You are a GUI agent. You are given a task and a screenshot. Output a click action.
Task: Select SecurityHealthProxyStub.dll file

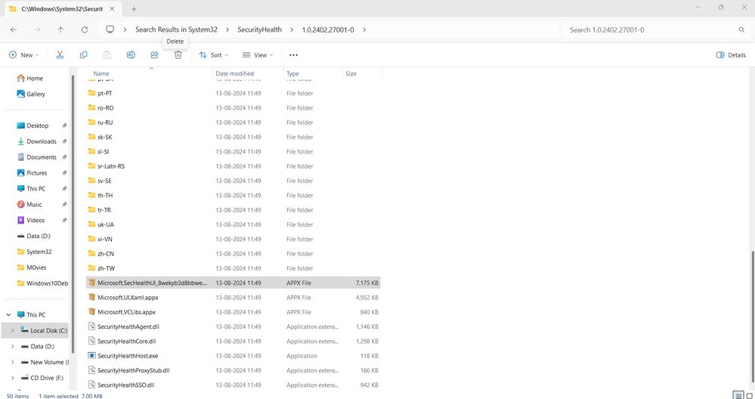(233, 370)
